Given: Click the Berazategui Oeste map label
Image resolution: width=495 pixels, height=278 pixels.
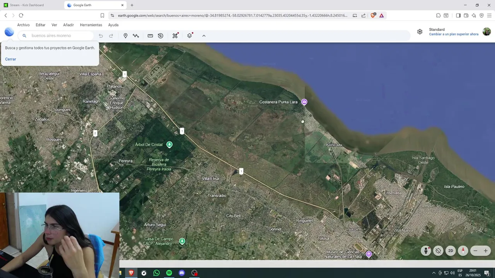Looking at the screenshot, I should (x=49, y=76).
